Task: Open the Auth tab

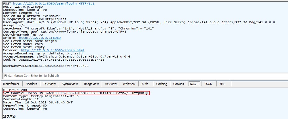Action: (145, 84)
